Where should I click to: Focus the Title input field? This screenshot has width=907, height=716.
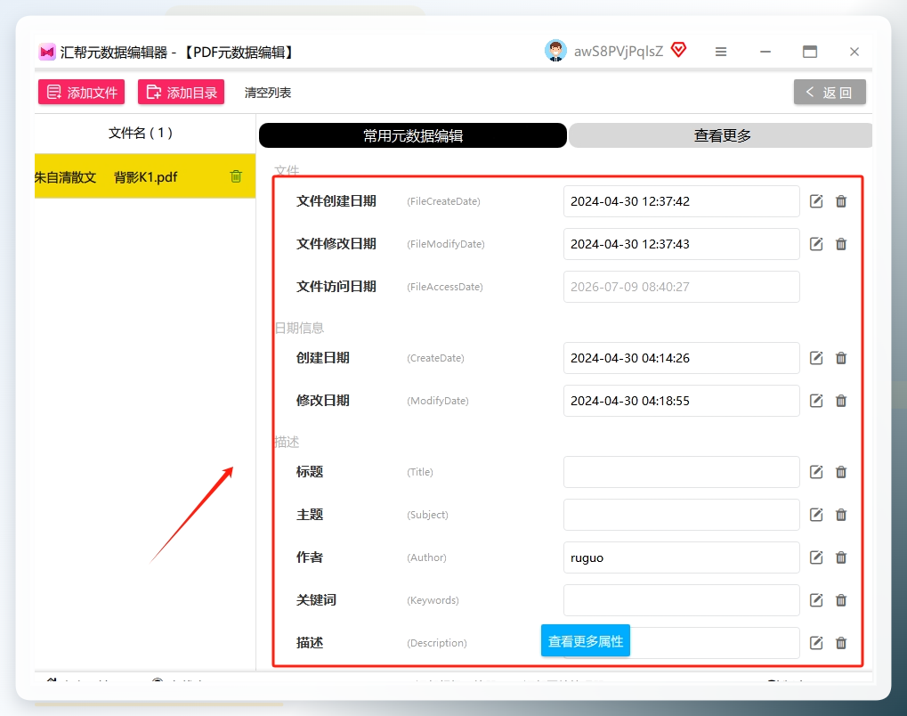tap(682, 472)
